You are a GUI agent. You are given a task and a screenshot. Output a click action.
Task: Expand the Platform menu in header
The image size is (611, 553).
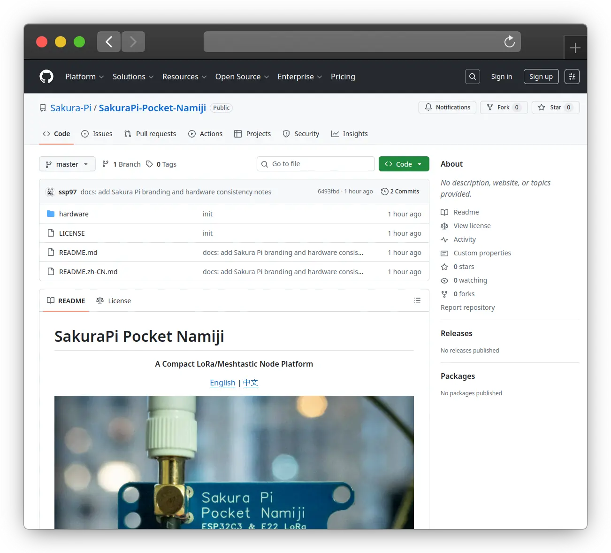(x=84, y=77)
